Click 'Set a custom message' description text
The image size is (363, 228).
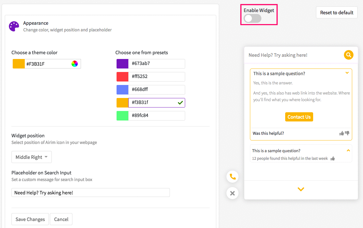coord(52,179)
